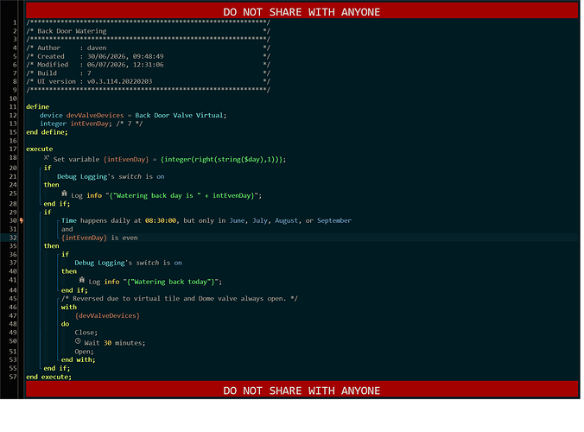Image resolution: width=584 pixels, height=432 pixels.
Task: Click the "Build : 7" comment line
Action: 59,73
